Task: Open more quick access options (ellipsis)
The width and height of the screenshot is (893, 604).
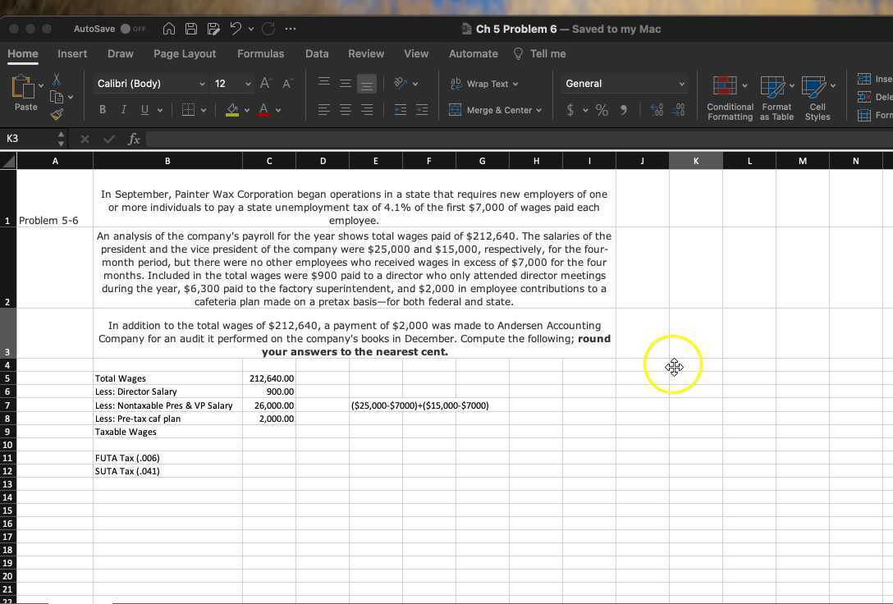Action: [291, 29]
